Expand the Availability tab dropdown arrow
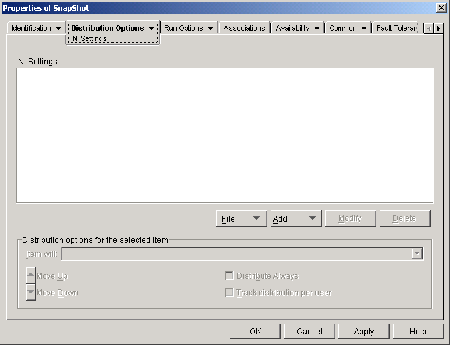Screen dimensions: 450x345 (317, 29)
